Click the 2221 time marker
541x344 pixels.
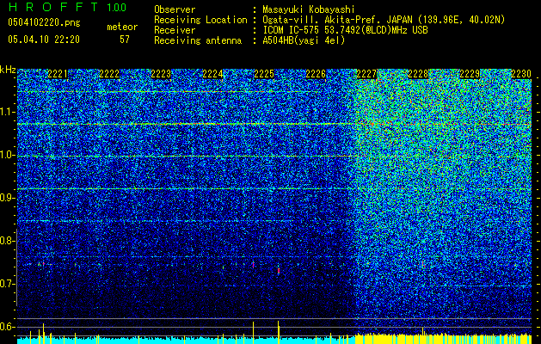click(58, 74)
